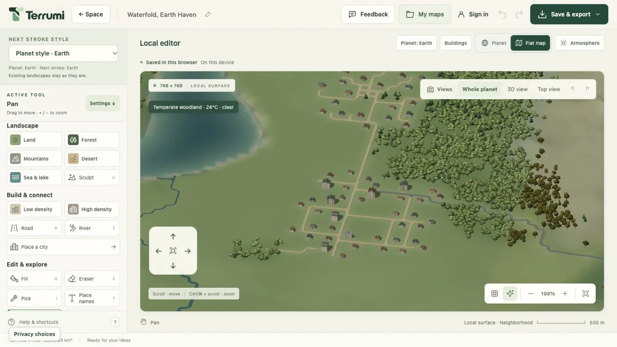This screenshot has height=347, width=617.
Task: Select Whole planet view
Action: 480,89
